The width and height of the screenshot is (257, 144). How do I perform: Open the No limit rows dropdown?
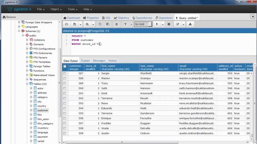click(143, 24)
